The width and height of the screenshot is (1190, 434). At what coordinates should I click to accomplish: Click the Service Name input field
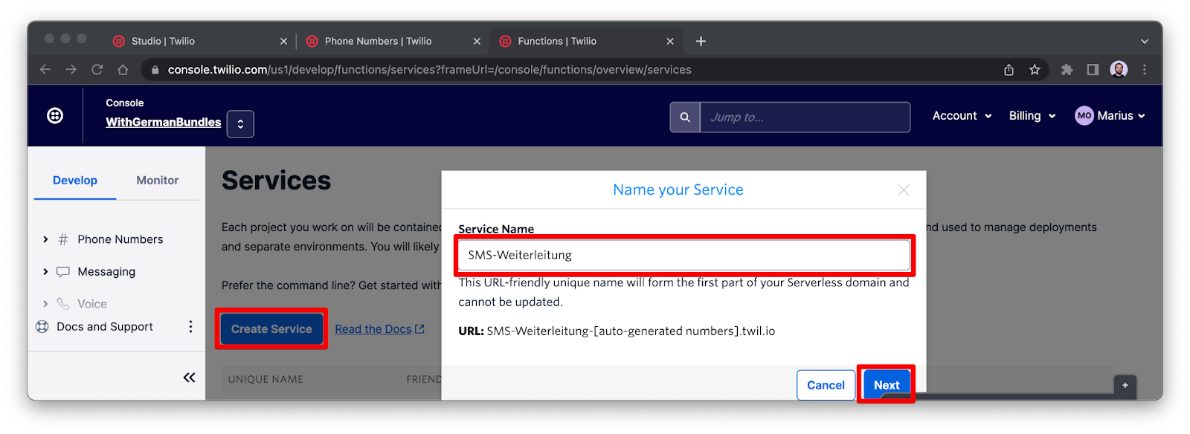[x=684, y=255]
